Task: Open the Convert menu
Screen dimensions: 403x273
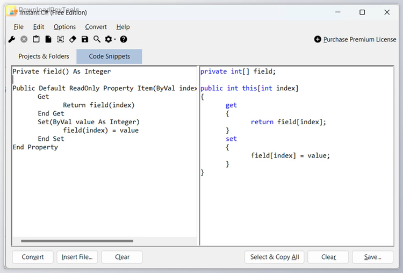Action: [x=96, y=27]
